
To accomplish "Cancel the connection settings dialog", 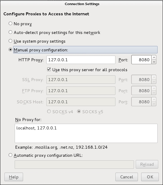I will point(127,177).
